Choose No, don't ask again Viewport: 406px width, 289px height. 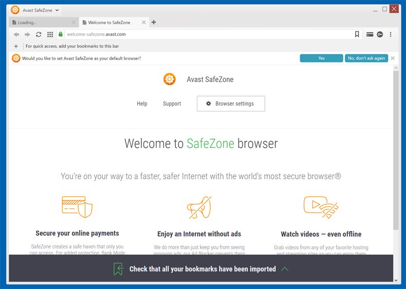[366, 58]
